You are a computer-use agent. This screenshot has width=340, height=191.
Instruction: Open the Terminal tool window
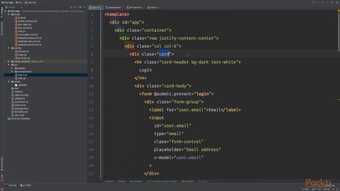(11, 185)
